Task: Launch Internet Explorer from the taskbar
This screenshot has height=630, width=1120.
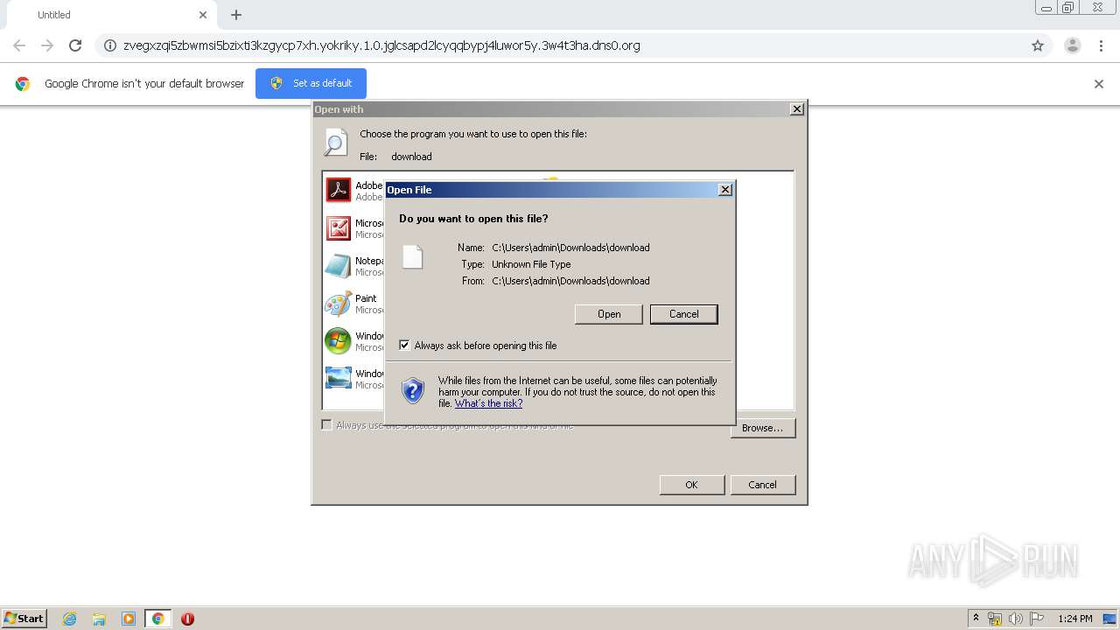Action: pyautogui.click(x=69, y=619)
